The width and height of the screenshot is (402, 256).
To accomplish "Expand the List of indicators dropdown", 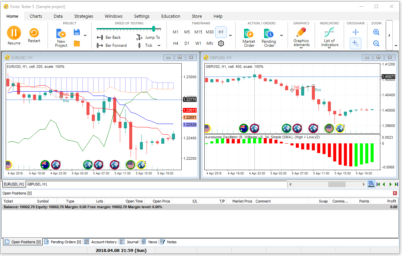I will tap(329, 47).
